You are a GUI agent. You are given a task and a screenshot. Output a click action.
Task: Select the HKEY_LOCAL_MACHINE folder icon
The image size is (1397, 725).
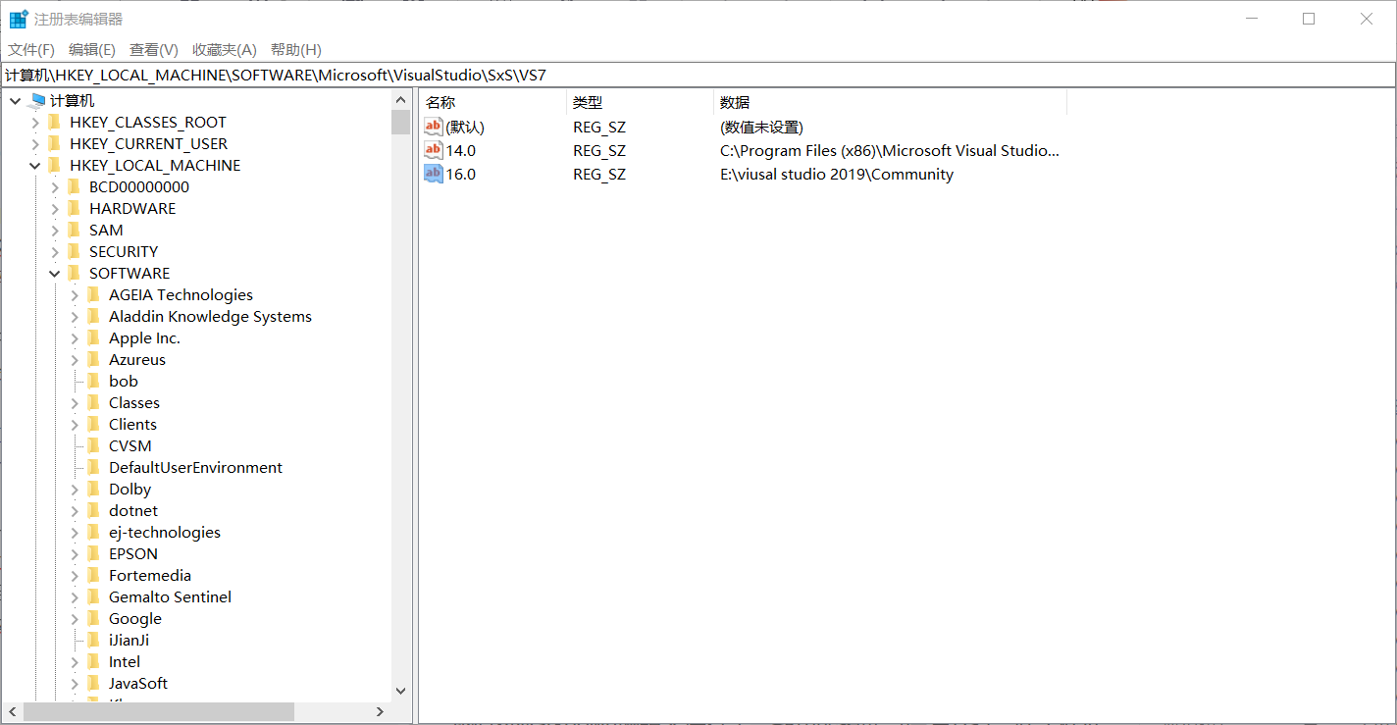54,165
